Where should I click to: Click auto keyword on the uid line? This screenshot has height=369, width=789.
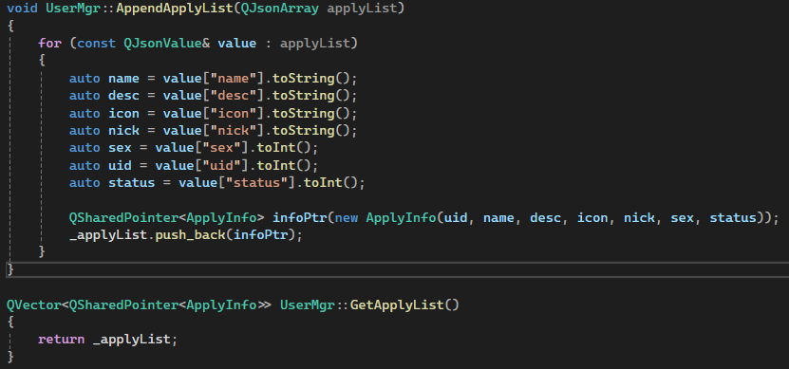pos(85,165)
